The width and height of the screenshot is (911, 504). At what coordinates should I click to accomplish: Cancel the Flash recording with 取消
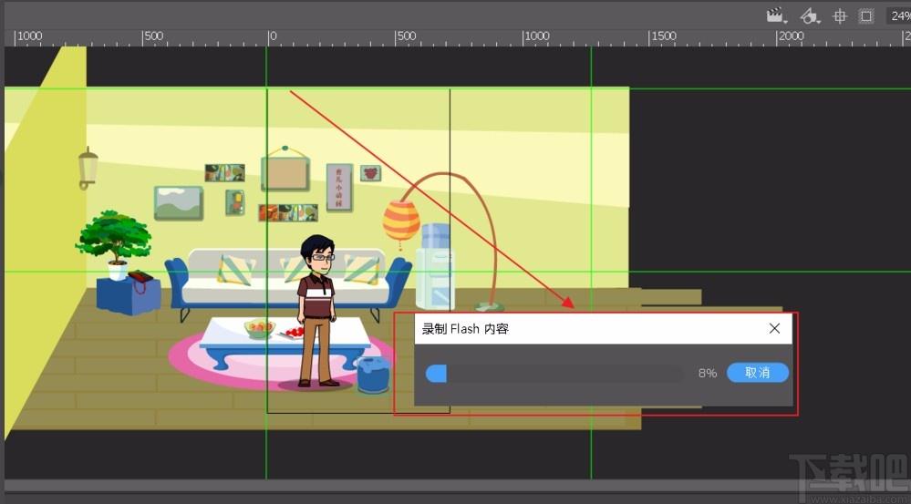click(758, 373)
